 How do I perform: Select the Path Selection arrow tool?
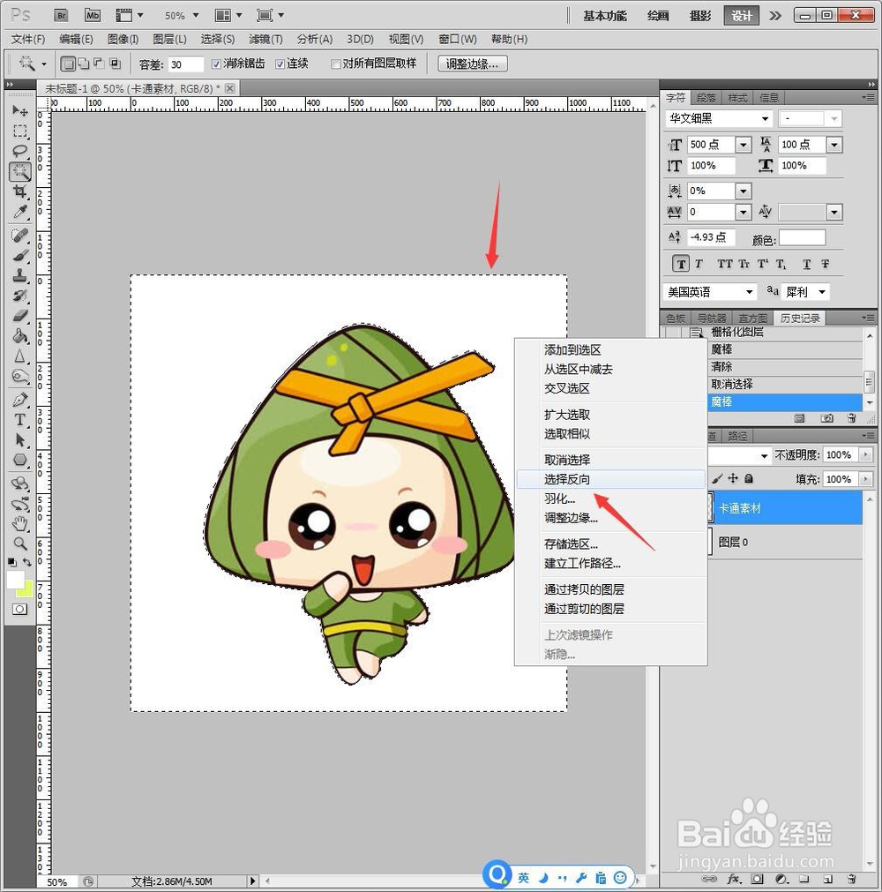(20, 439)
